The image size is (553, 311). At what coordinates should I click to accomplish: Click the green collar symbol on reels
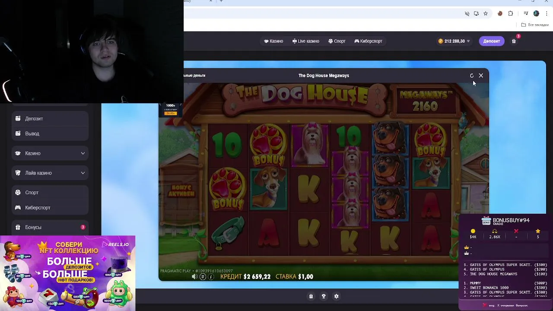point(228,233)
